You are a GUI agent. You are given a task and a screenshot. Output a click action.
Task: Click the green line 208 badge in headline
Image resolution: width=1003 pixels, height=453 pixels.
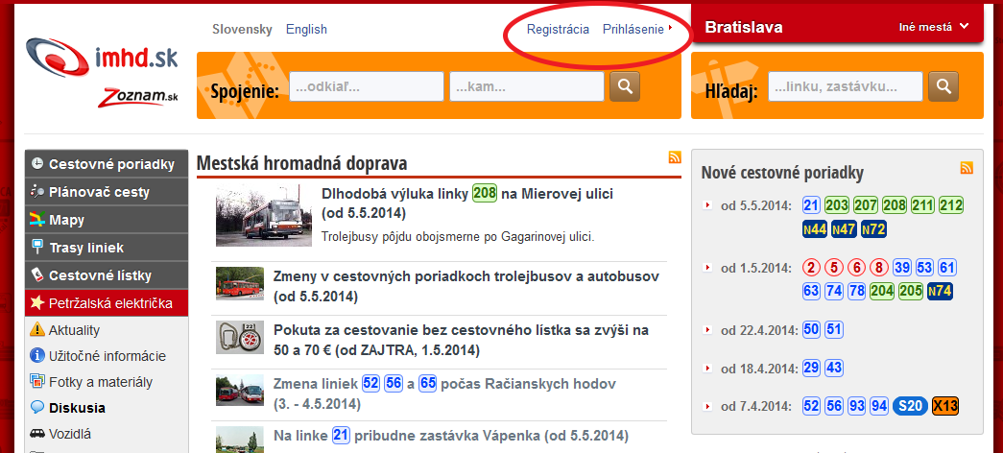485,194
